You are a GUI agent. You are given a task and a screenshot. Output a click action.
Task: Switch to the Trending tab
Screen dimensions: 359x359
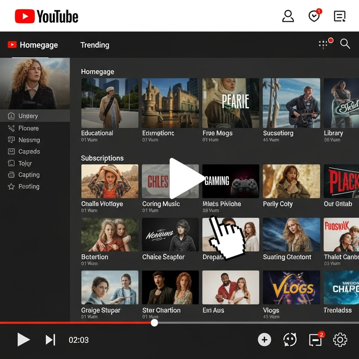pos(95,45)
